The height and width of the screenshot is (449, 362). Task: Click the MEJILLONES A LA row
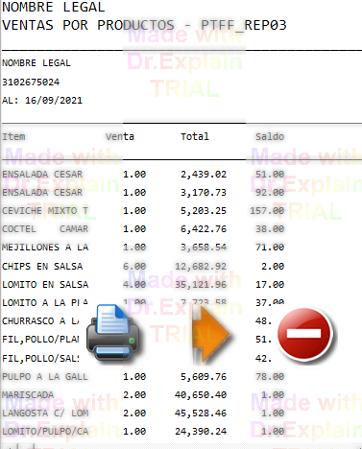143,248
